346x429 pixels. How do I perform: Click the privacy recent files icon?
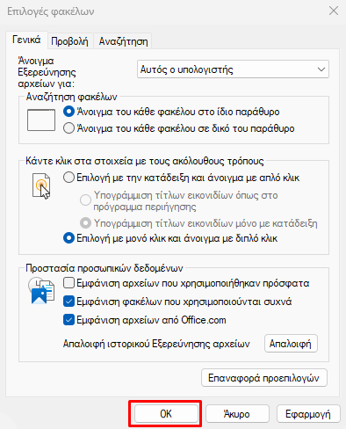41,290
